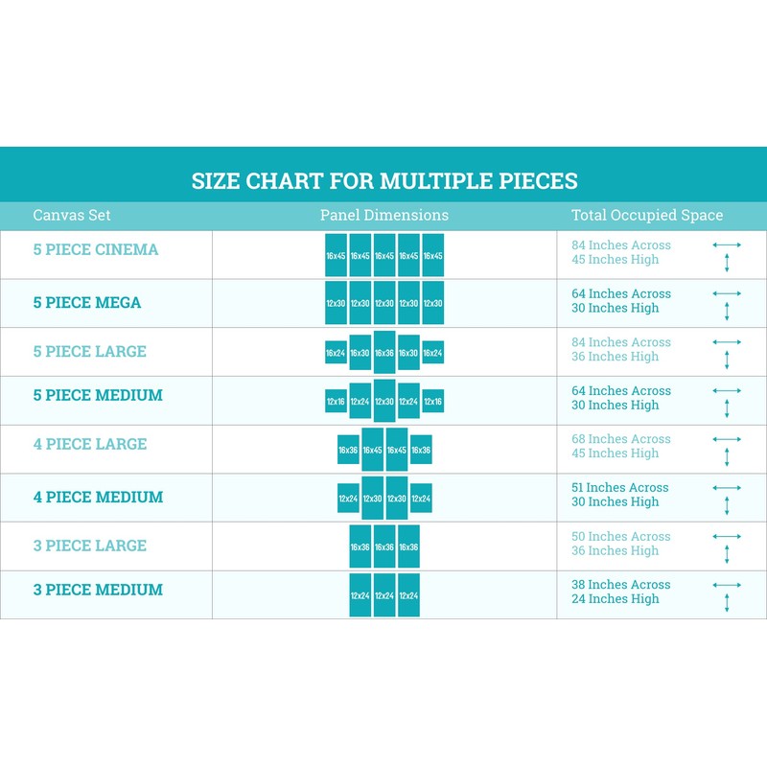Click the Size Chart For Multiple Pieces title
This screenshot has height=767, width=767.
point(384,181)
